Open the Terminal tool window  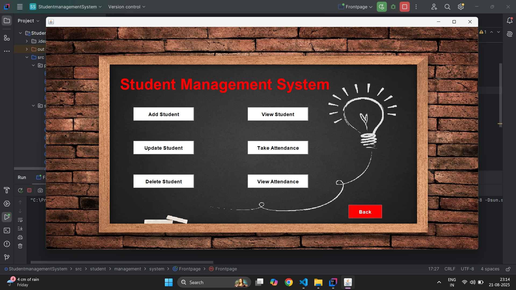click(7, 231)
